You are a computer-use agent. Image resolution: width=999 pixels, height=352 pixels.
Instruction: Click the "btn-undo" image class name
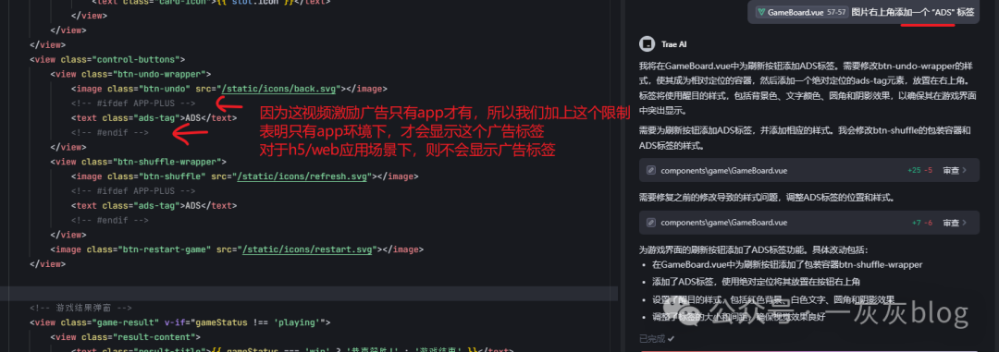pyautogui.click(x=165, y=89)
